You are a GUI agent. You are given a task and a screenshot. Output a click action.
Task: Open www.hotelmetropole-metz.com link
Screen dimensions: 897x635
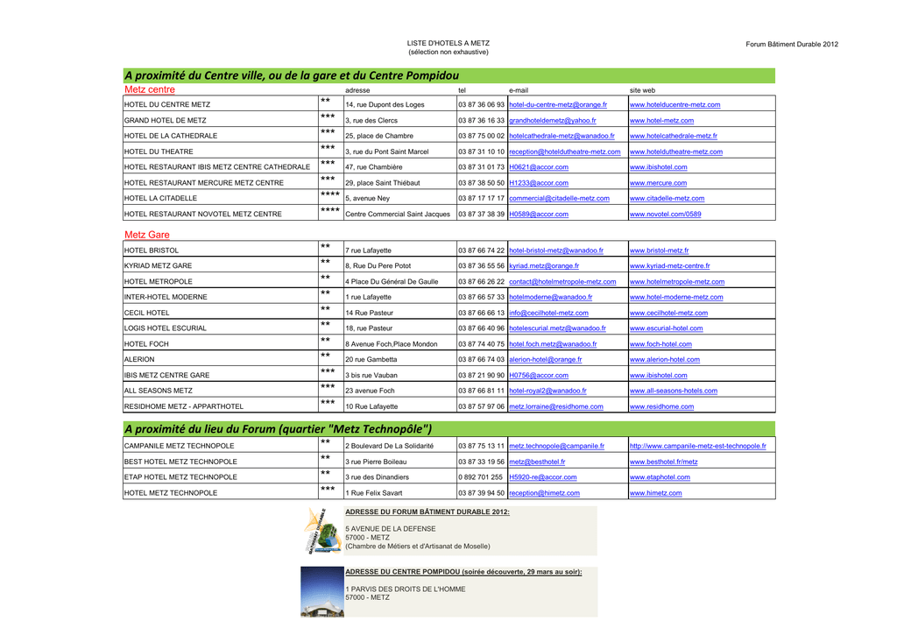point(677,281)
